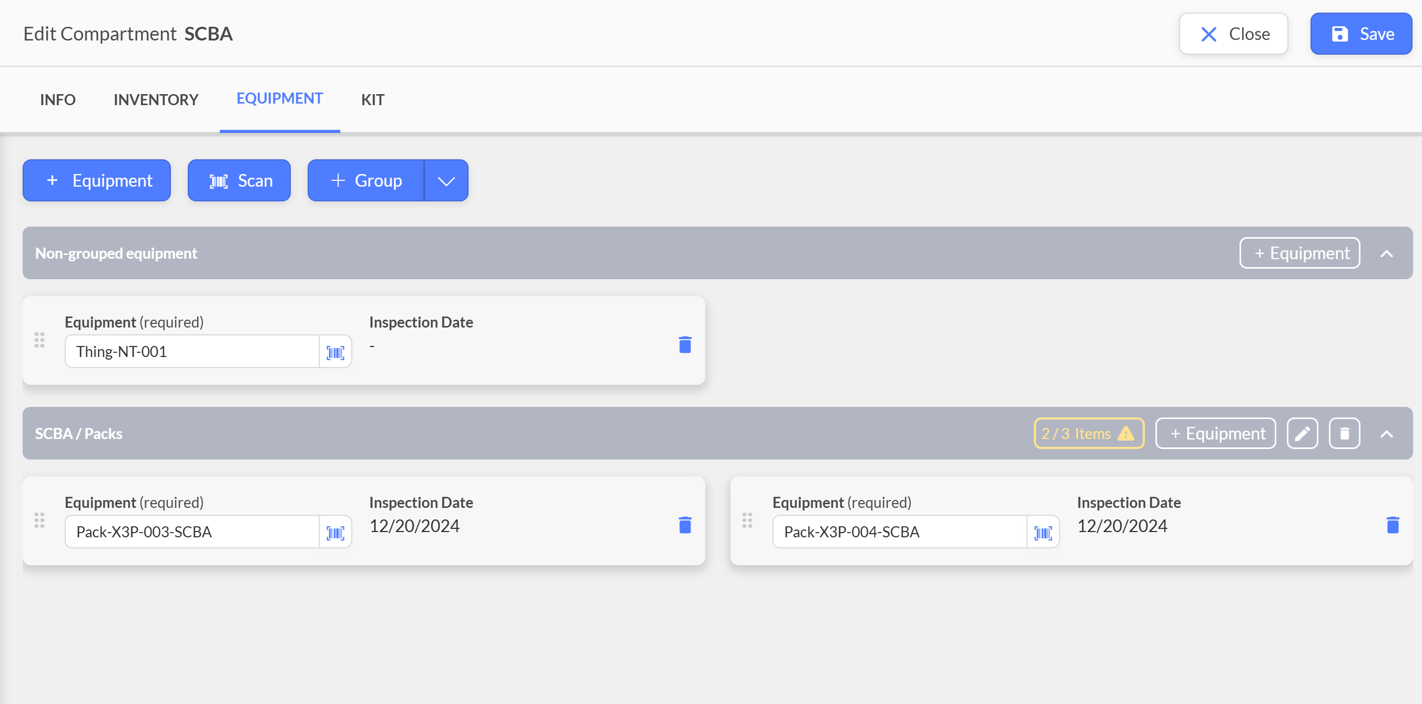Add equipment to Non-grouped equipment section
The image size is (1422, 704).
click(1299, 253)
